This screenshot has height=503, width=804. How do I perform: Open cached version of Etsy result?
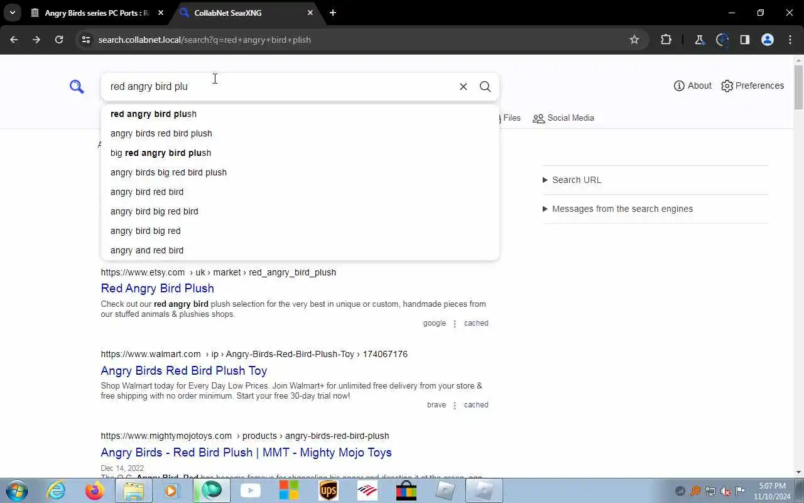point(476,323)
